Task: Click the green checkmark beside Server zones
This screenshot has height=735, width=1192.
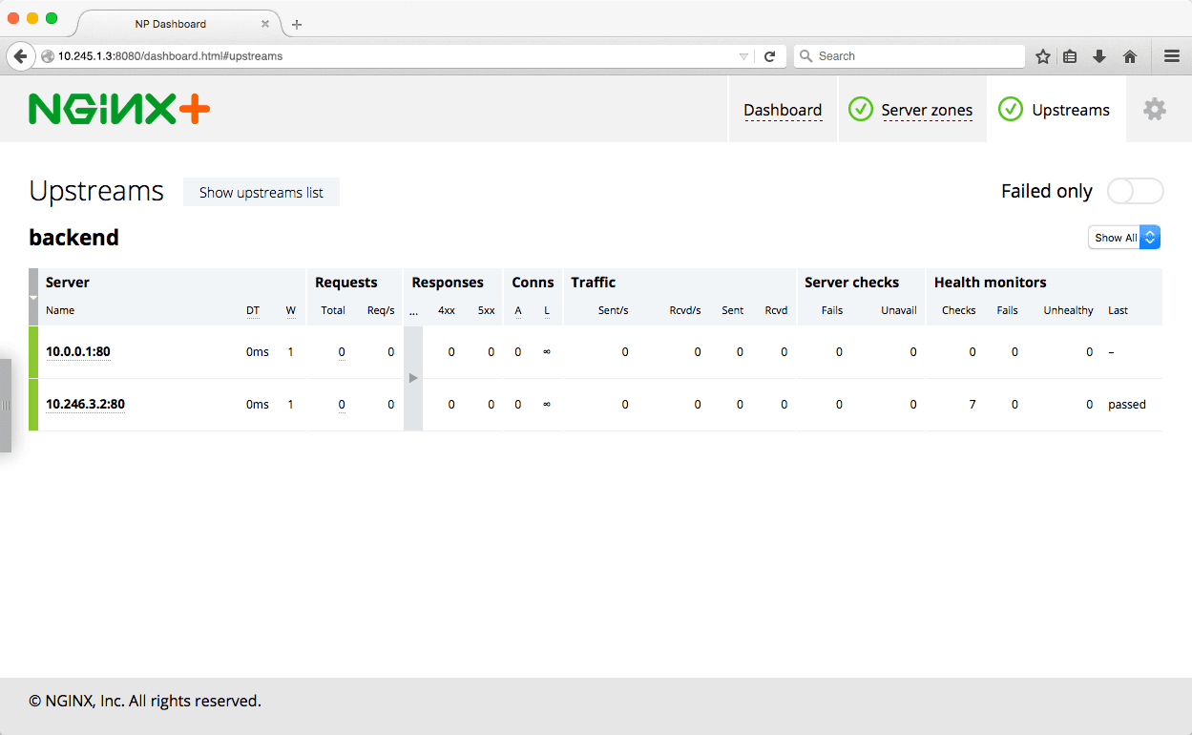Action: (861, 109)
